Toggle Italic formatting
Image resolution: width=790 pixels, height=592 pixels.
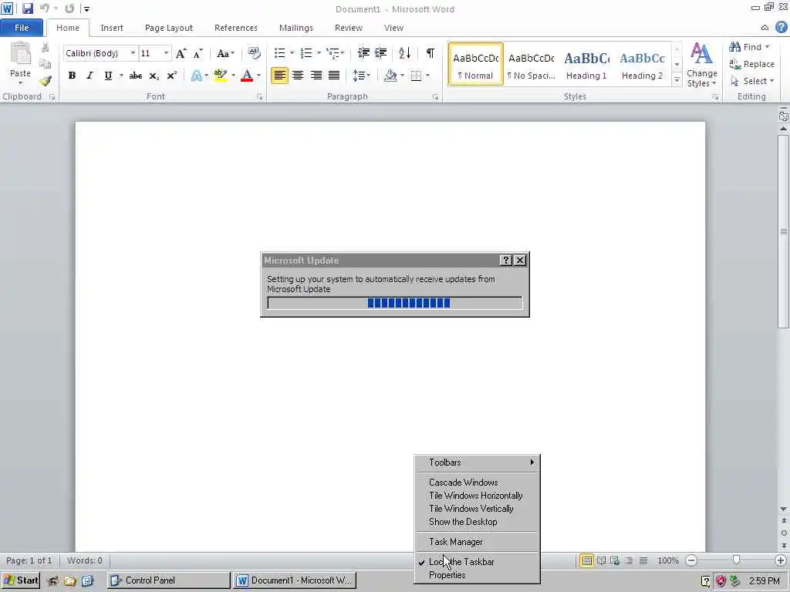pos(89,76)
